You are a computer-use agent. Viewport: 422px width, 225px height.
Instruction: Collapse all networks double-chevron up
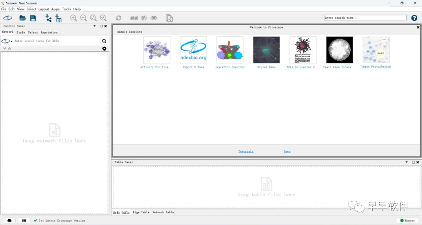(x=9, y=49)
